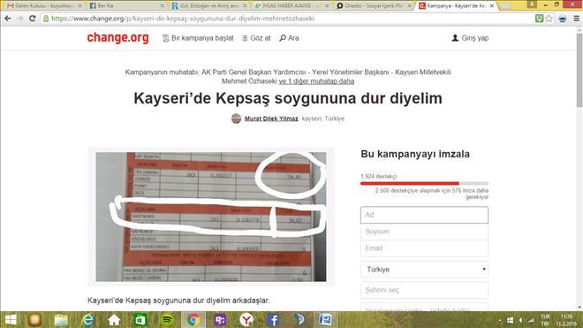The width and height of the screenshot is (583, 328).
Task: Open Spotify from the taskbar
Action: (167, 320)
